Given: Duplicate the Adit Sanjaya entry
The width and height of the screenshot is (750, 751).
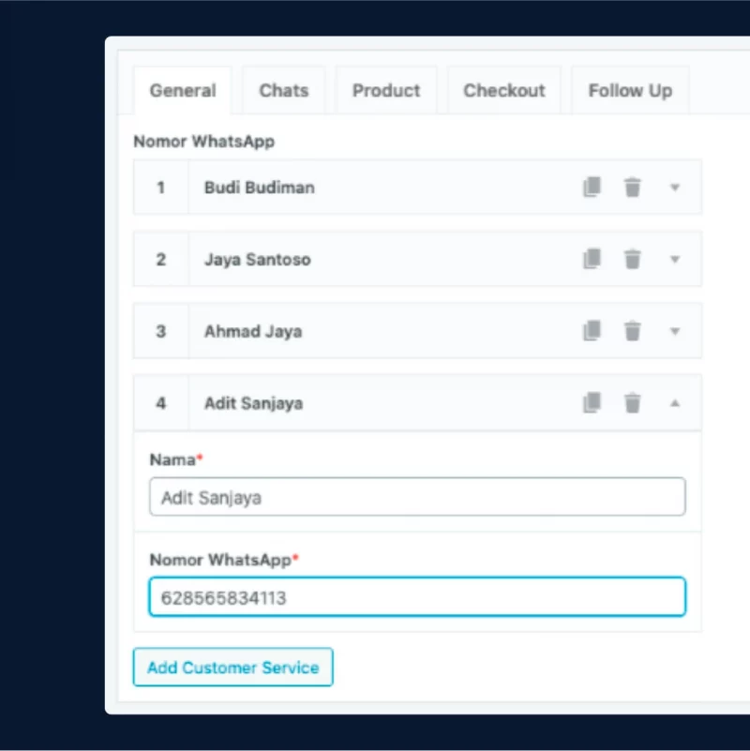Looking at the screenshot, I should 592,403.
